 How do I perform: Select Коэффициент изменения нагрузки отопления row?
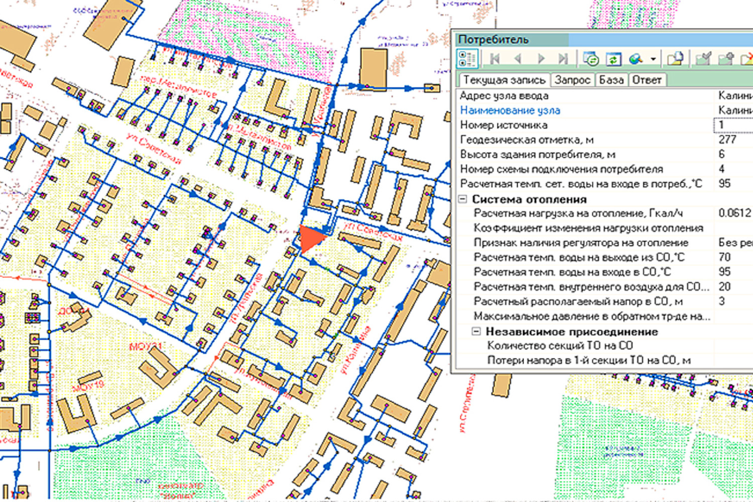point(604,228)
